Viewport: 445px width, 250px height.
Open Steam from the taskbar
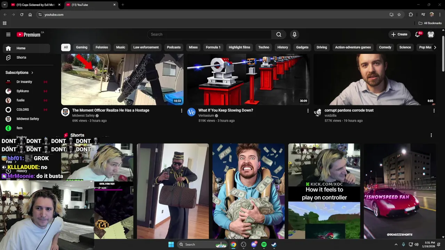click(x=274, y=244)
